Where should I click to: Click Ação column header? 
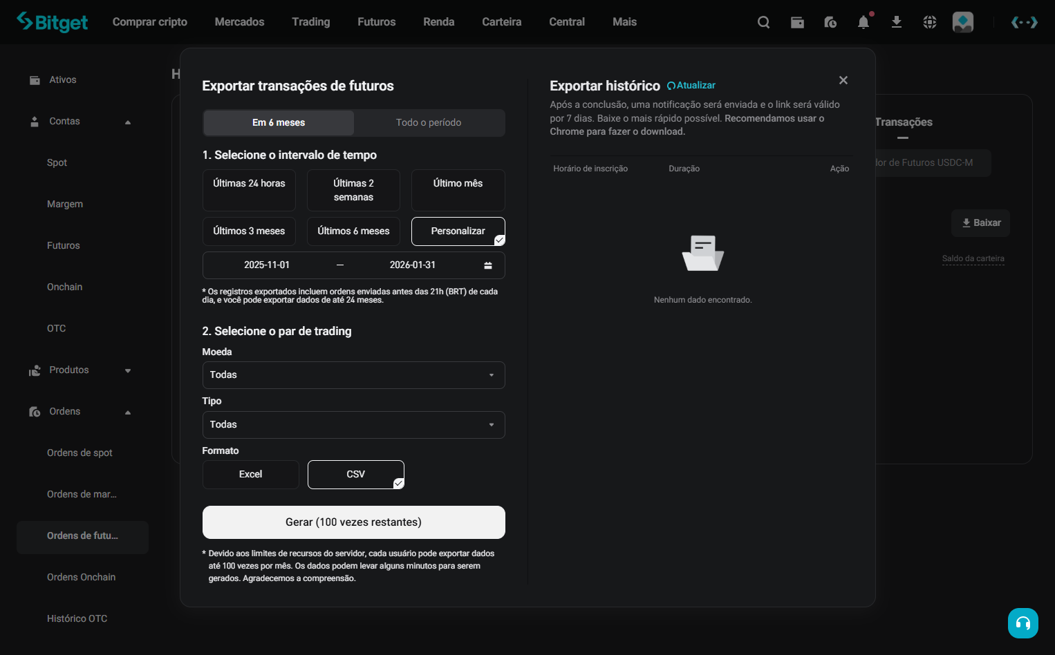[839, 169]
